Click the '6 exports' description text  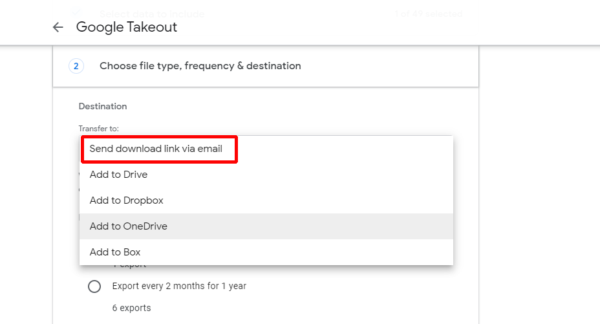(131, 308)
